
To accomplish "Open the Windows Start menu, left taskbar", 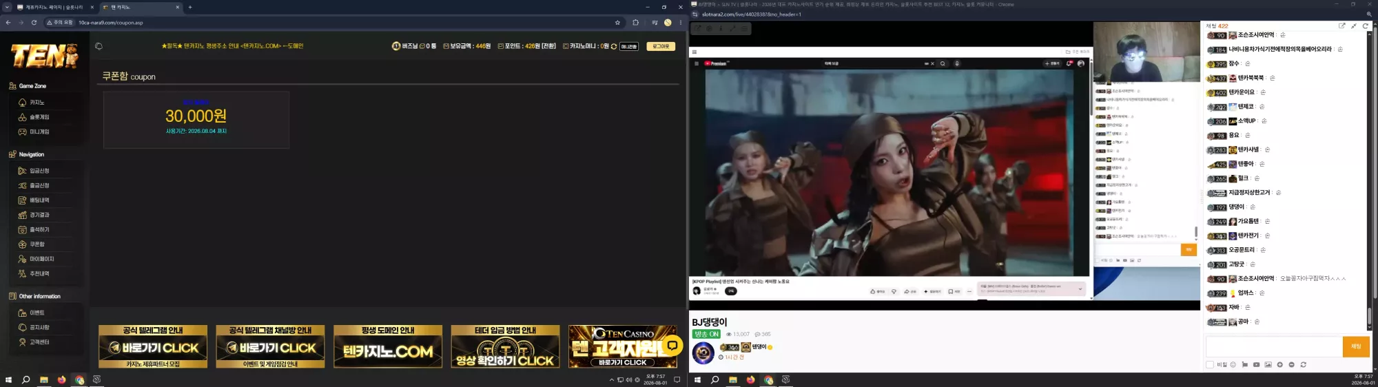I will point(9,379).
